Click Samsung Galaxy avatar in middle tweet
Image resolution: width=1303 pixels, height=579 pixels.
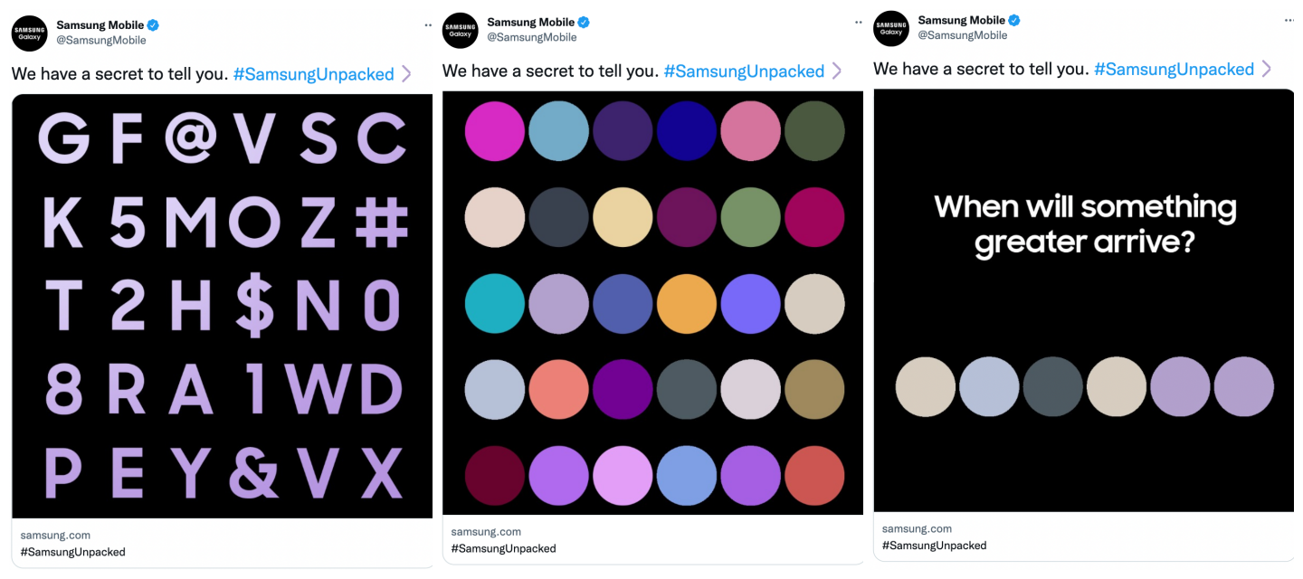(460, 31)
